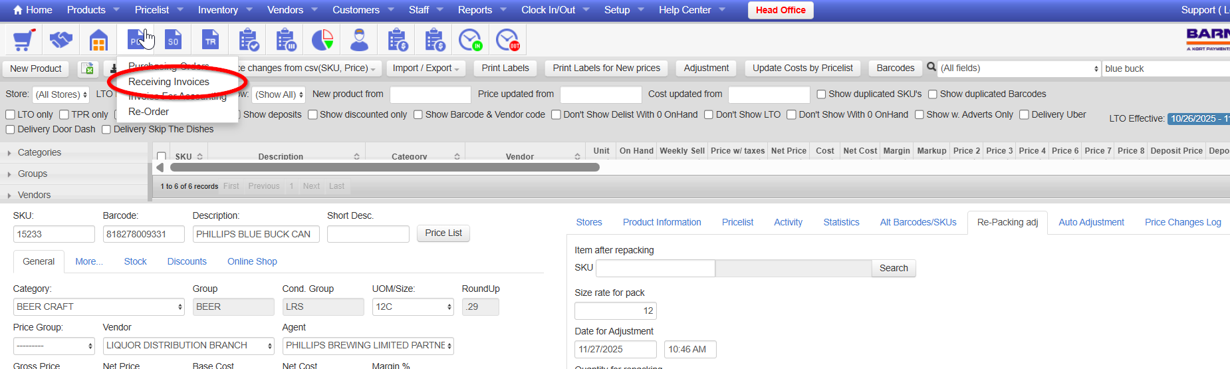Click the PO purchase order icon
Image resolution: width=1230 pixels, height=369 pixels.
pyautogui.click(x=136, y=40)
